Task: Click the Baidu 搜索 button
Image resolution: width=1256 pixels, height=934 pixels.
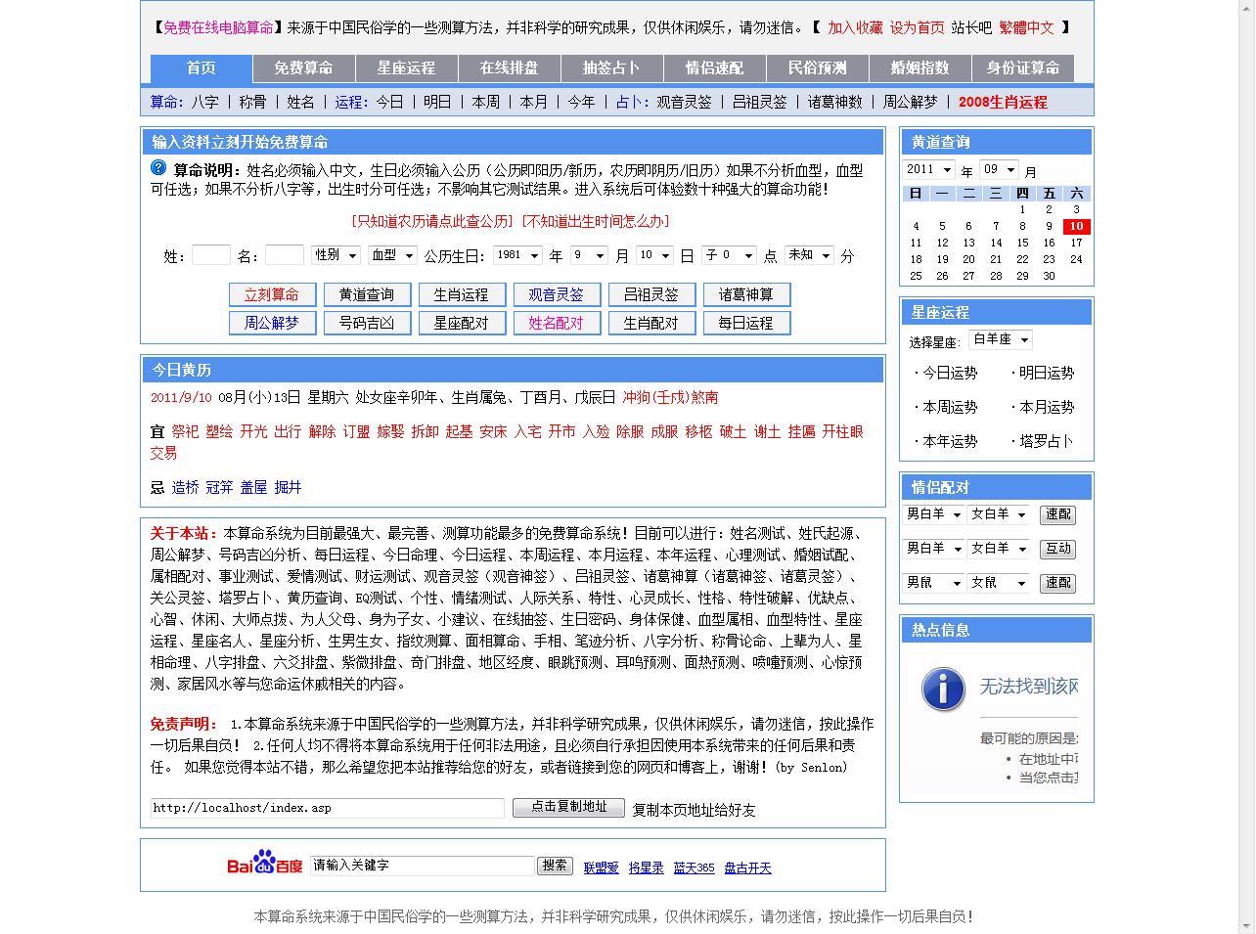Action: coord(555,866)
